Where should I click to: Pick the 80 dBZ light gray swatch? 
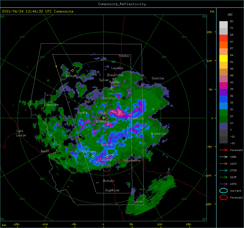coord(223,24)
